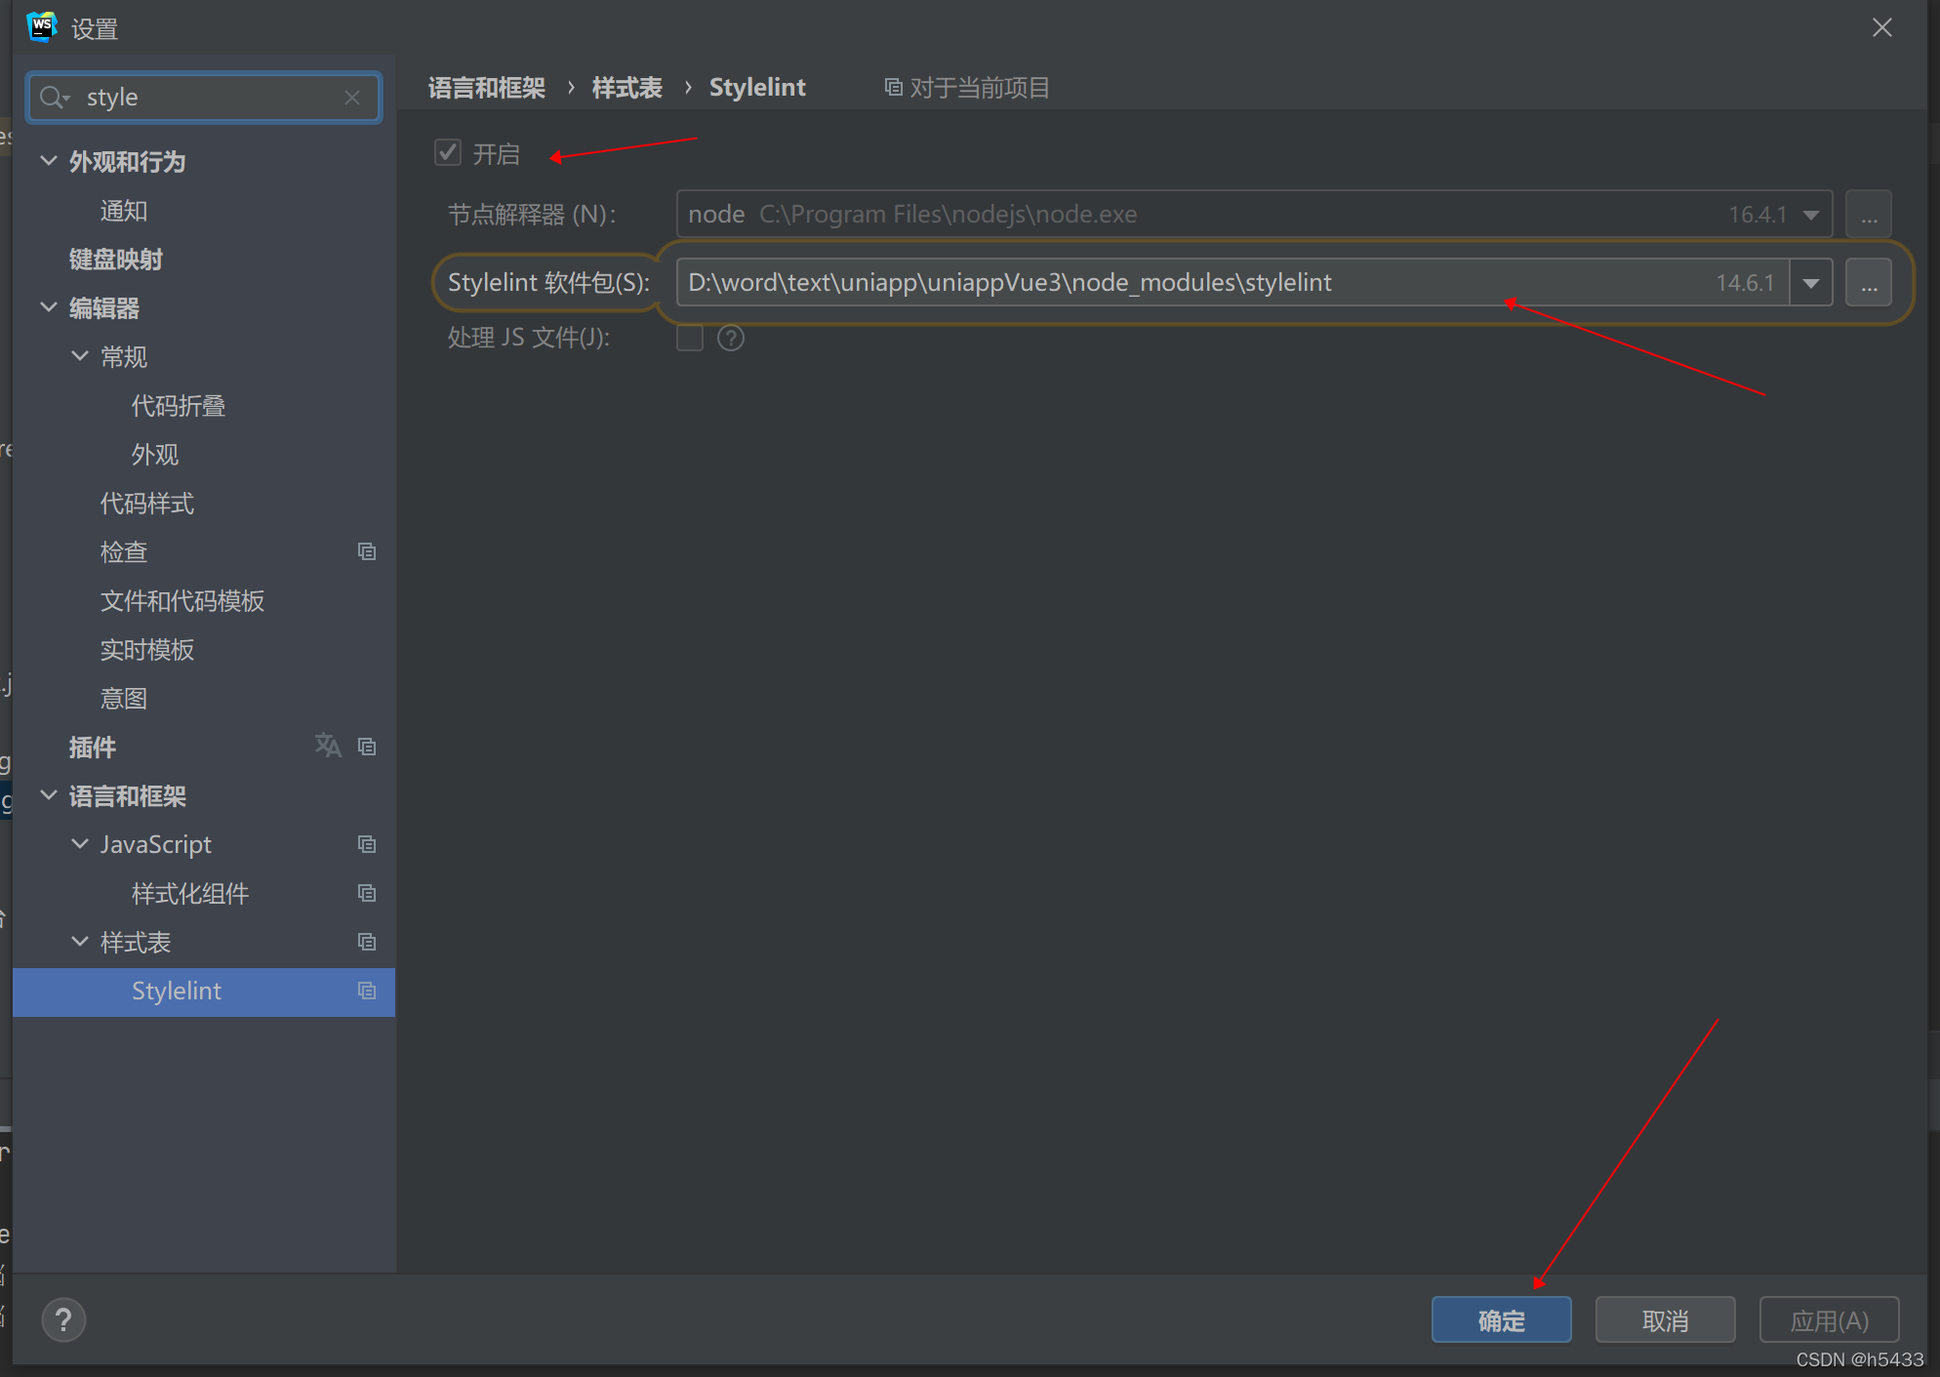Toggle the 开启 checkbox

click(448, 153)
